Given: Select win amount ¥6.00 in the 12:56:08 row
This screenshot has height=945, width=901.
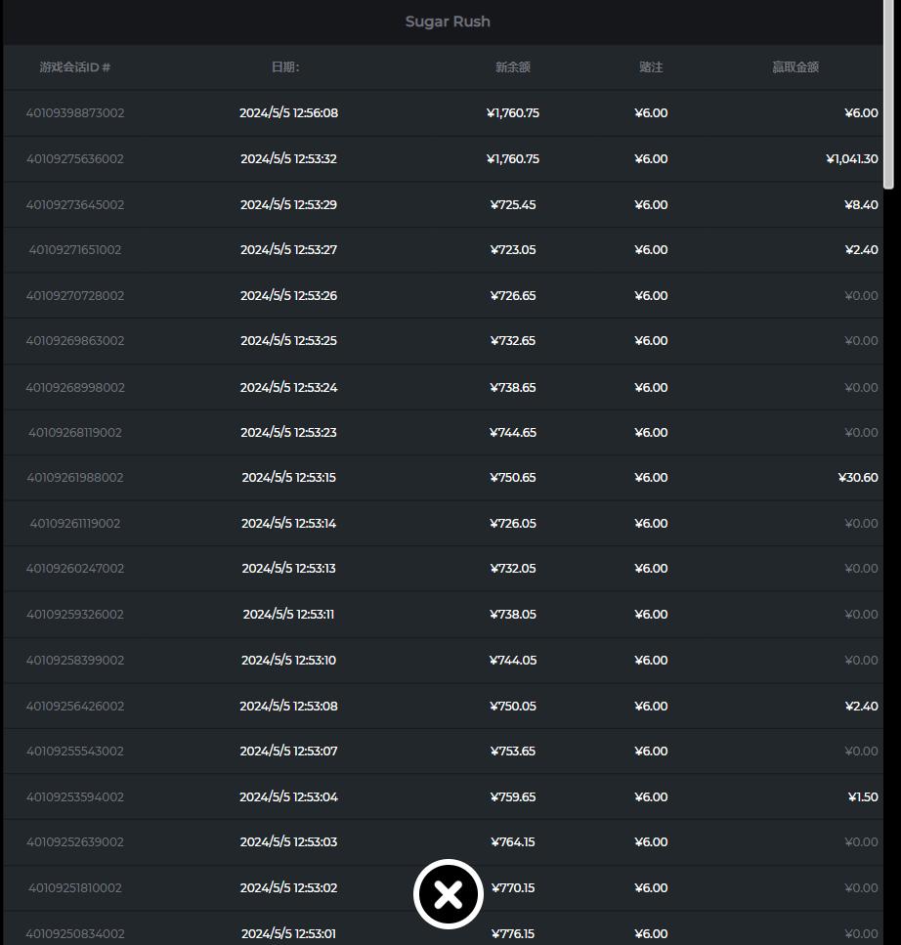Looking at the screenshot, I should pyautogui.click(x=861, y=112).
